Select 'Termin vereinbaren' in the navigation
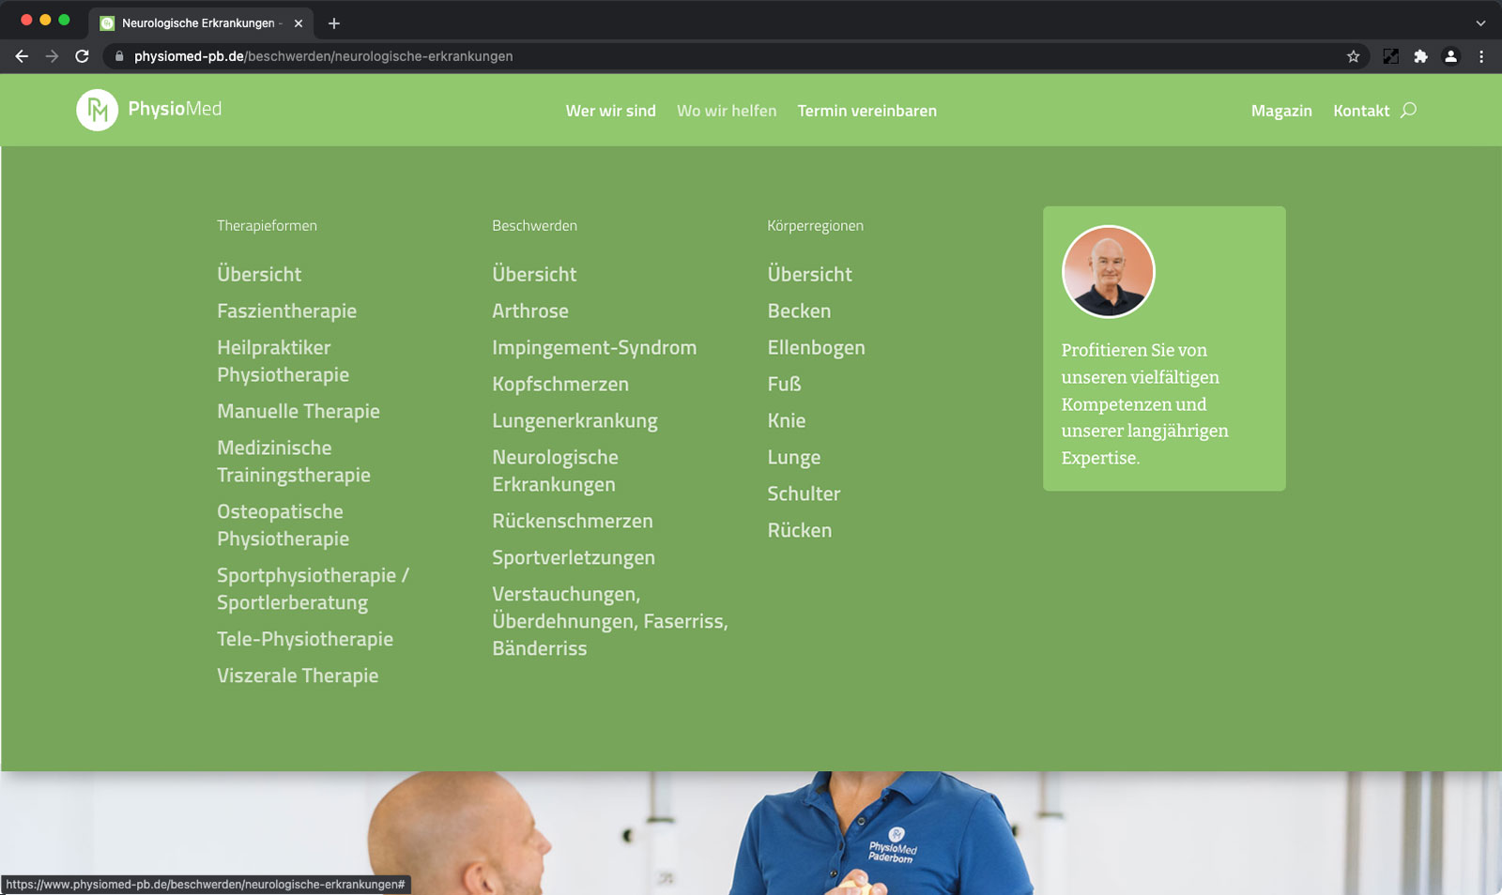This screenshot has height=895, width=1502. pyautogui.click(x=866, y=111)
